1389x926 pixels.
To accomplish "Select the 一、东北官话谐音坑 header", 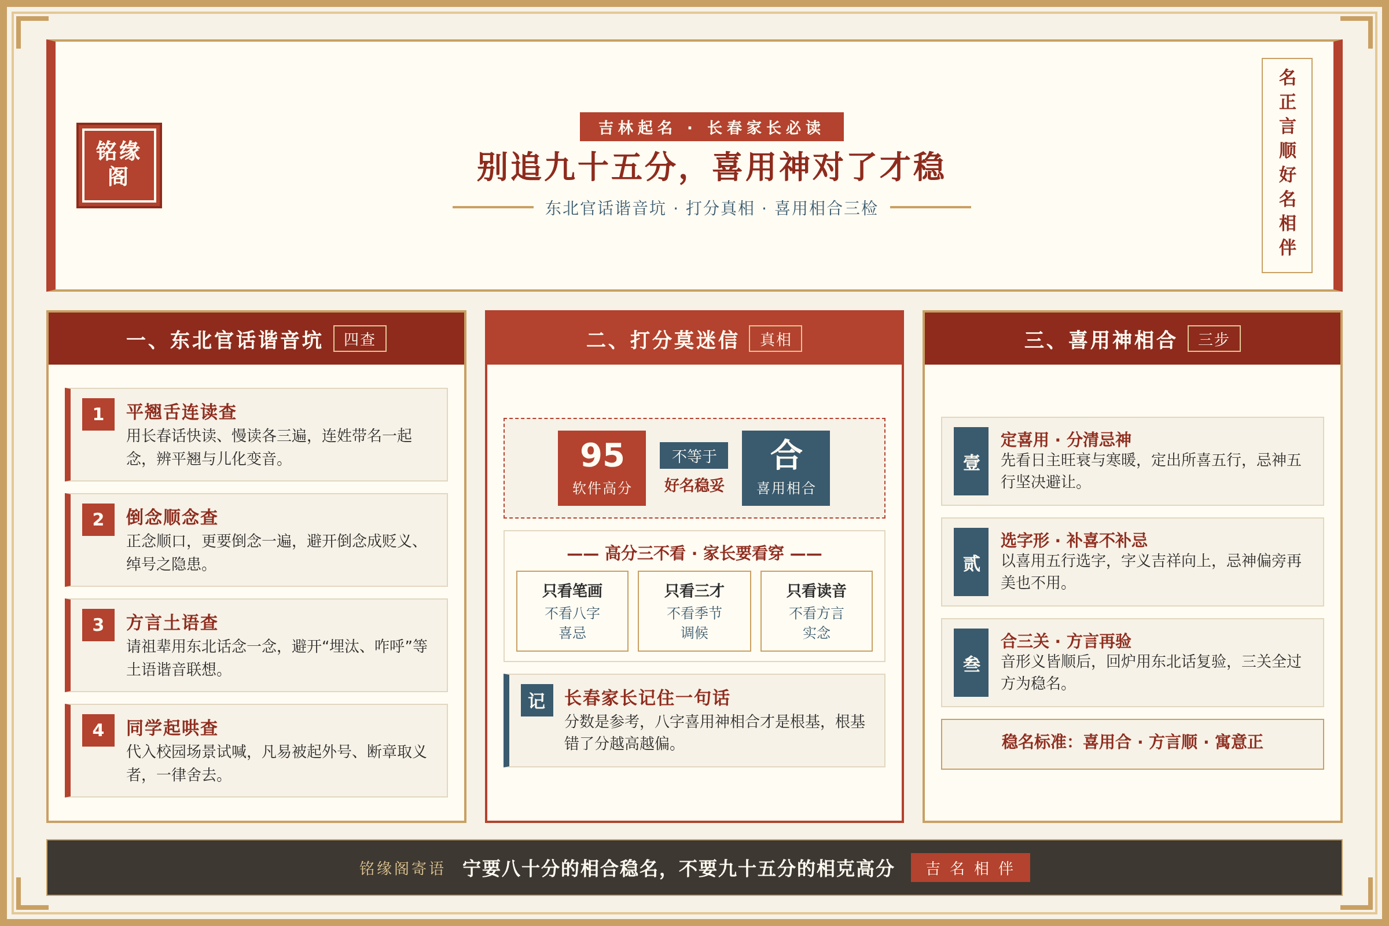I will point(256,339).
